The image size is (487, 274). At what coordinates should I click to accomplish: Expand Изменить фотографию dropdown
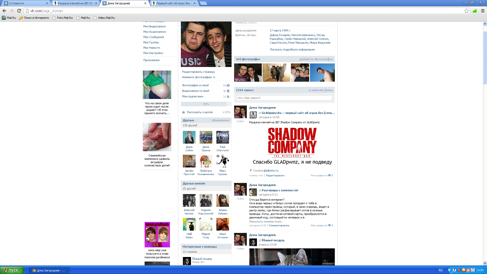[x=198, y=77]
